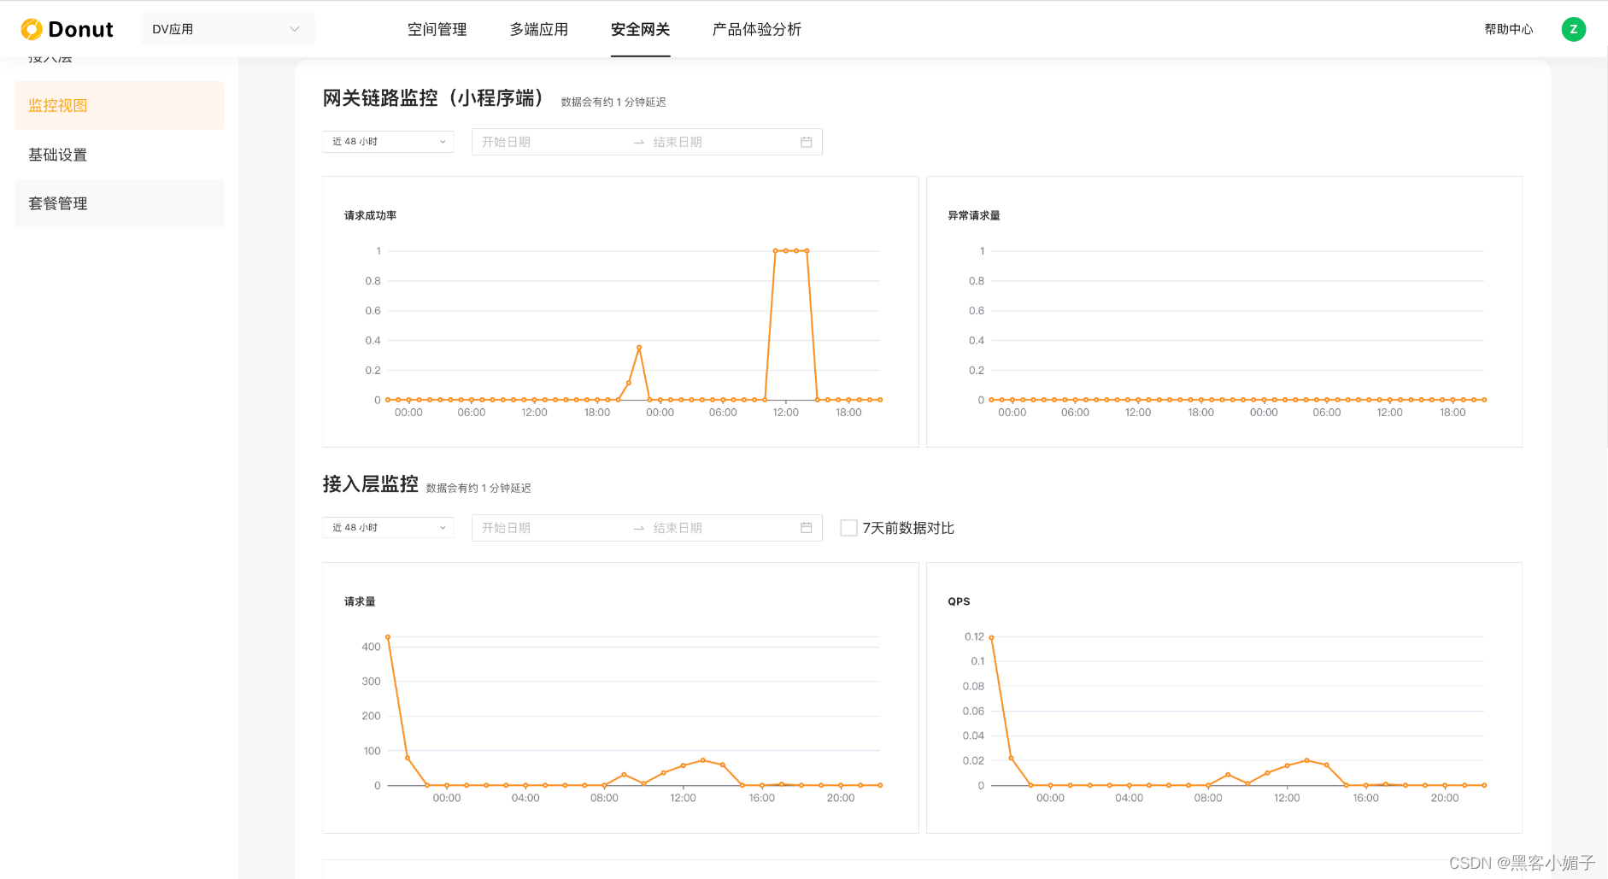
Task: Click the first data point in 请求量 chart
Action: click(388, 636)
